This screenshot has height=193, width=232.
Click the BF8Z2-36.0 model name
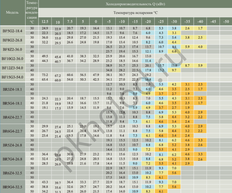pos(12,50)
